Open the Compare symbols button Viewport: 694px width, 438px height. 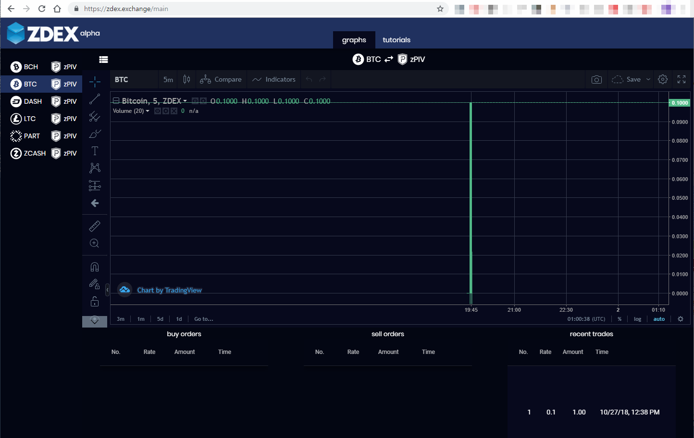pos(221,79)
